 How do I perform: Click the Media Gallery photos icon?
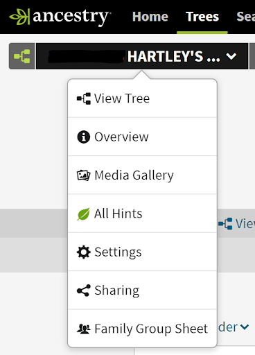[83, 175]
